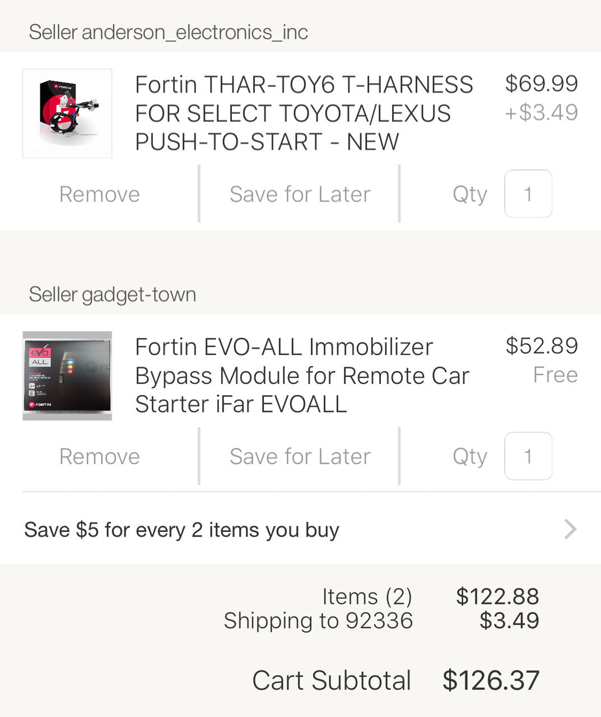Tap the Cart Subtotal amount $126.37
Screen dimensions: 601x717
pos(491,680)
